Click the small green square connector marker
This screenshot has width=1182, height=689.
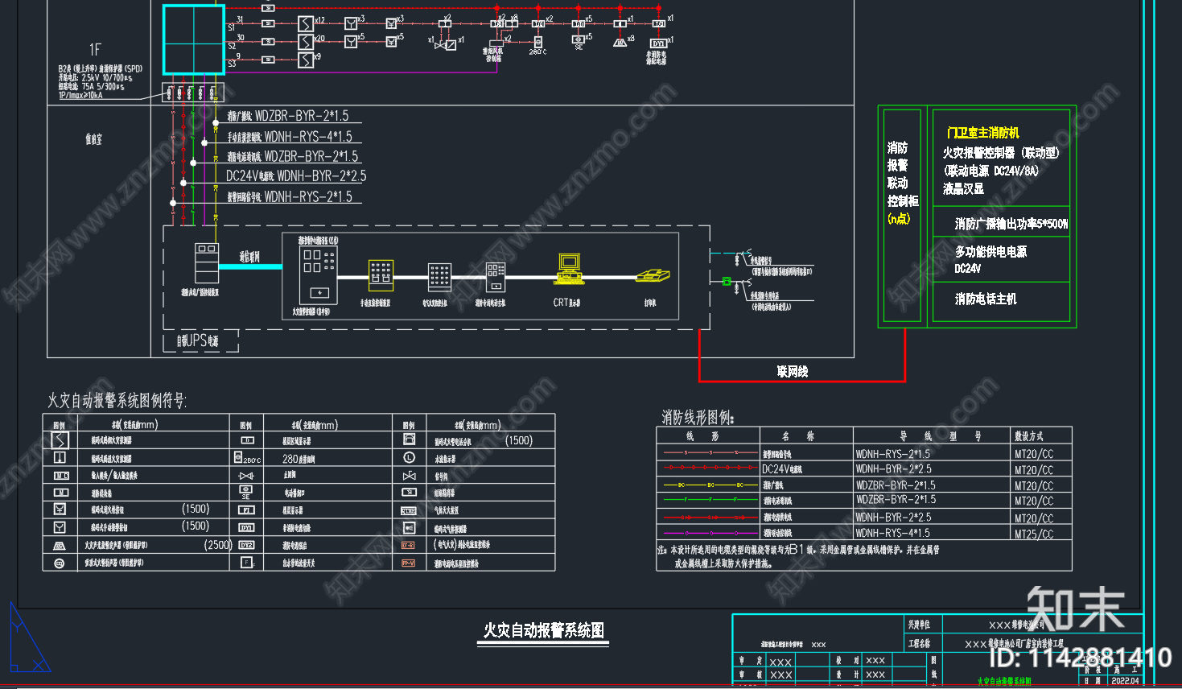coord(727,281)
